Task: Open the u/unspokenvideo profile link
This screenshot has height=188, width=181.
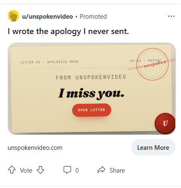Action: click(x=48, y=17)
